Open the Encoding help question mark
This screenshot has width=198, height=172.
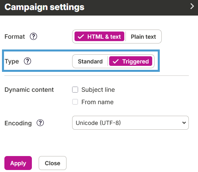coord(40,123)
